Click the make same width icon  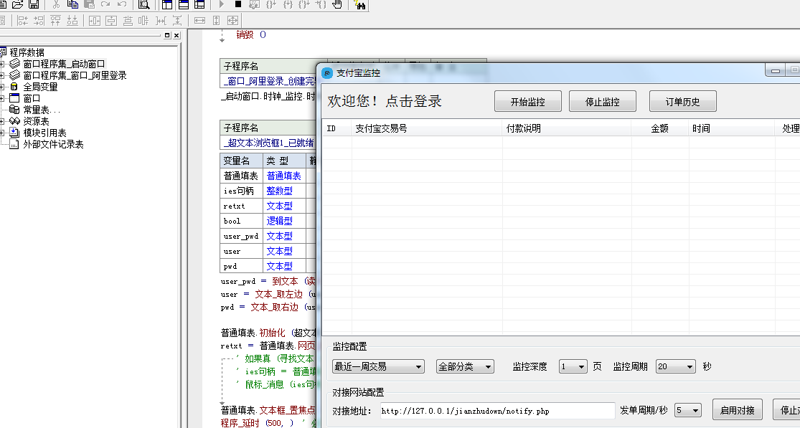200,20
